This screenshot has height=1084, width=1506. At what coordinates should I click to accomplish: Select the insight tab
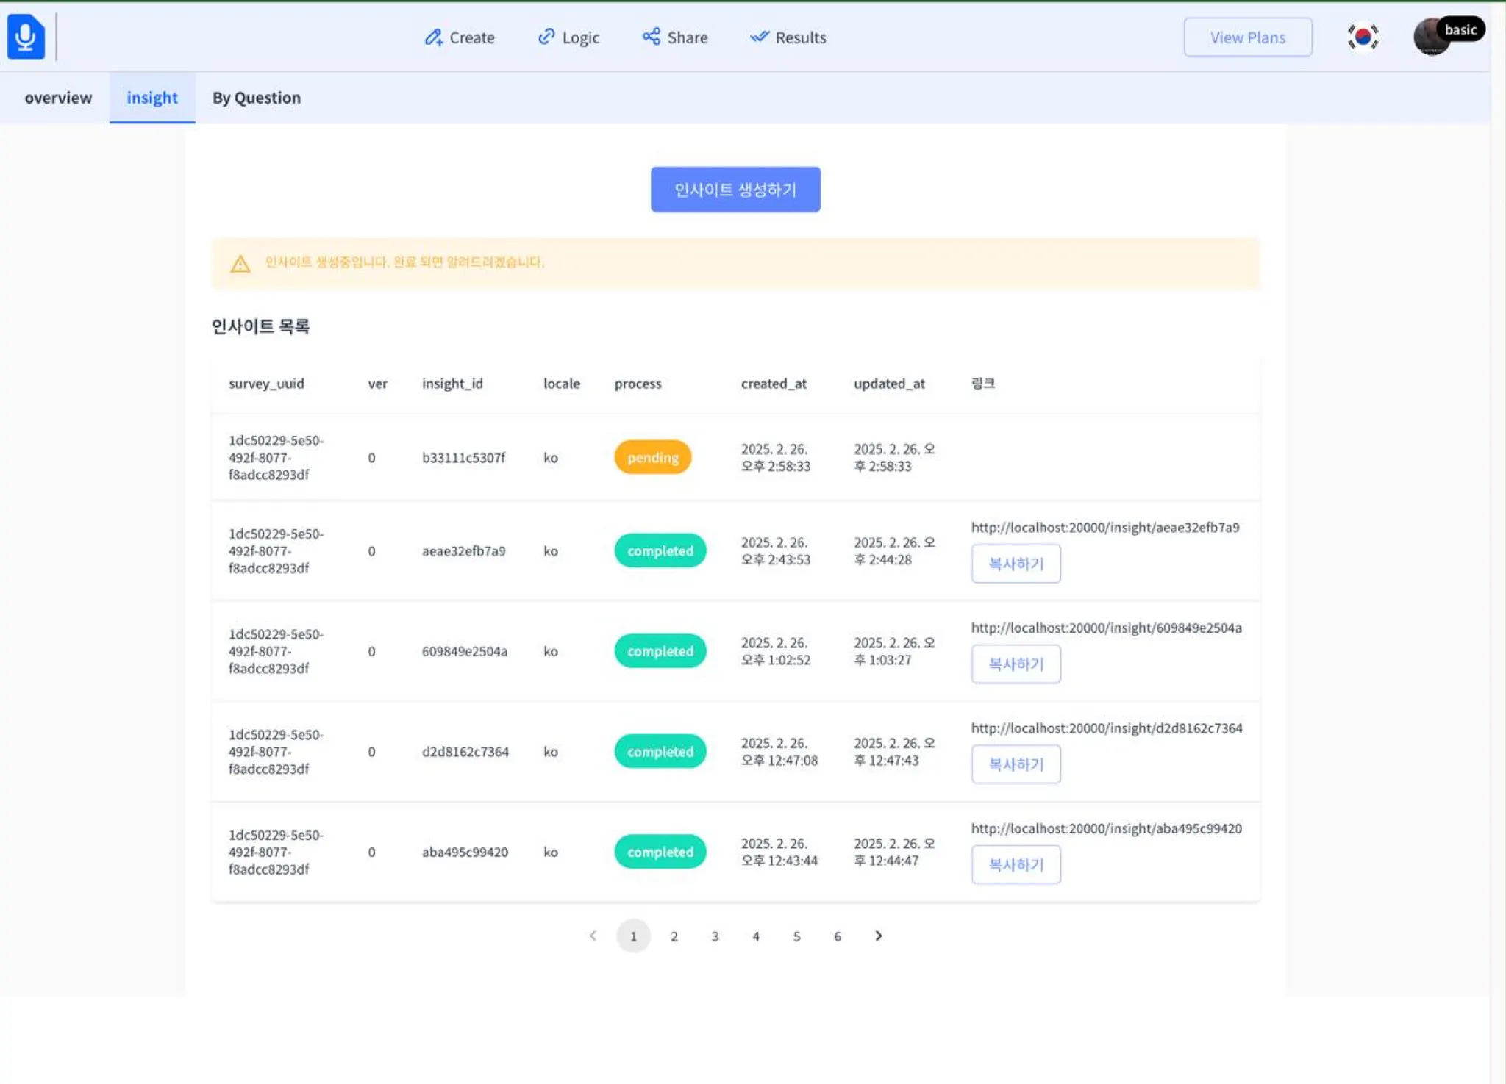pyautogui.click(x=151, y=98)
